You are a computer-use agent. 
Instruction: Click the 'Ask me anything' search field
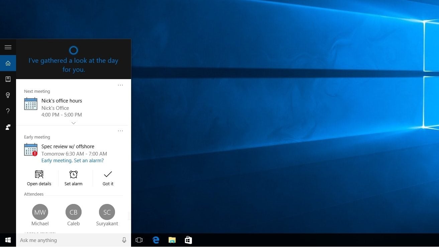coord(69,240)
